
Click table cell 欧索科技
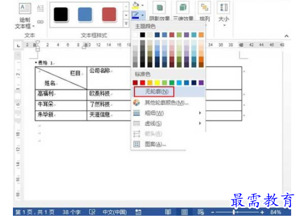click(x=99, y=93)
